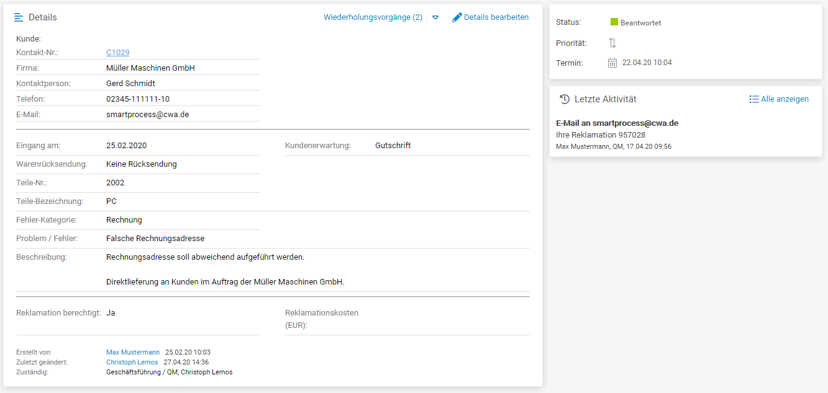Viewport: 828px width, 393px height.
Task: Expand the Wiederholungsvorgänge dropdown arrow
Action: pyautogui.click(x=435, y=17)
